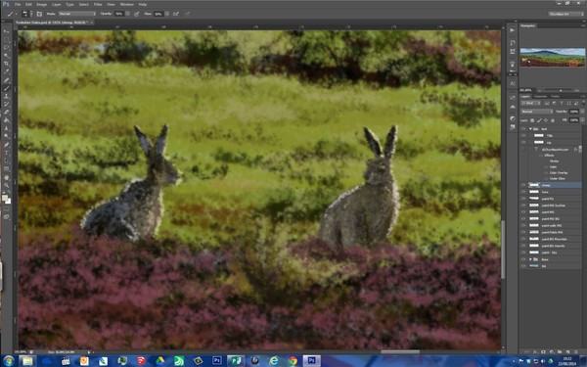Open the layer Opacity slider arrow
Screen dimensions: 587x367
582,112
